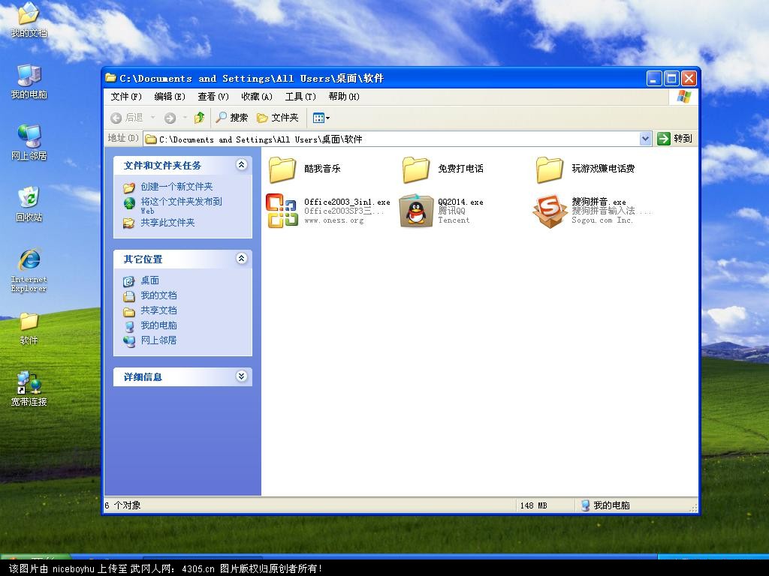Select the 宽带连接 desktop shortcut

(29, 389)
